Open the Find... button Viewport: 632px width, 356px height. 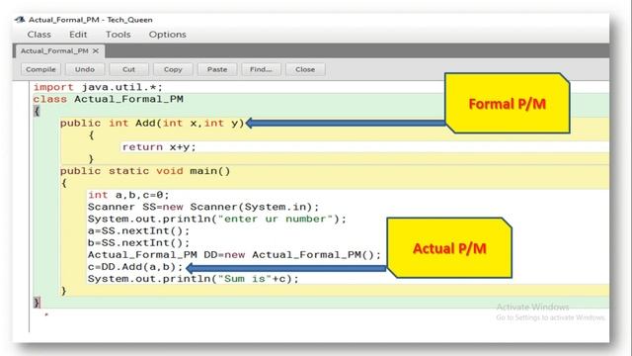coord(261,69)
